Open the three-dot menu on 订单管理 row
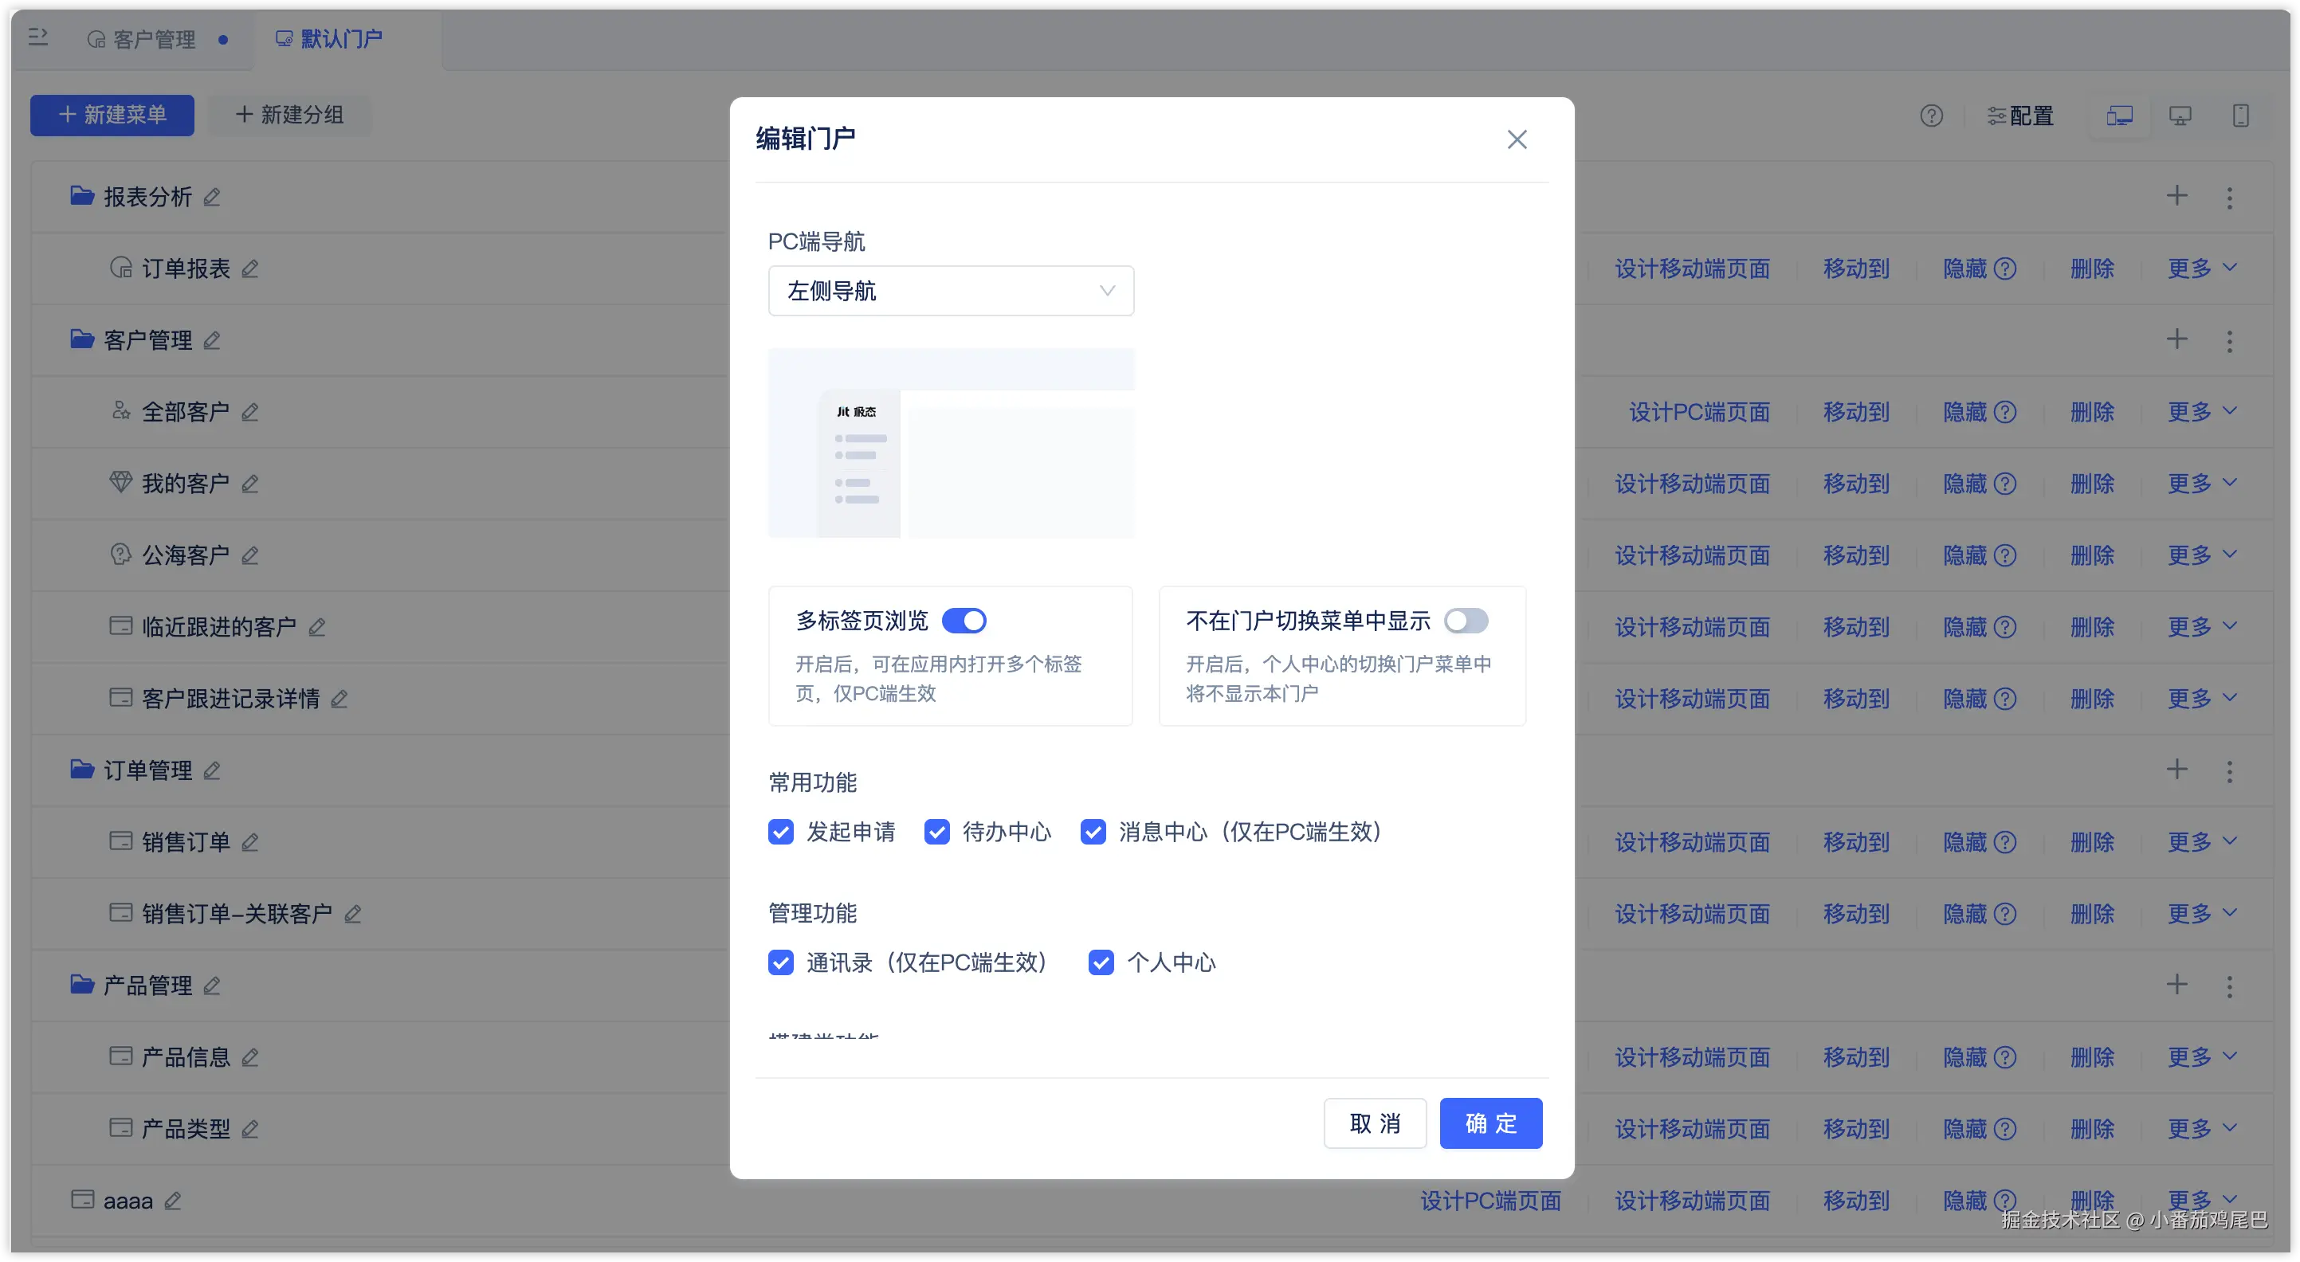This screenshot has height=1262, width=2300. coord(2229,771)
